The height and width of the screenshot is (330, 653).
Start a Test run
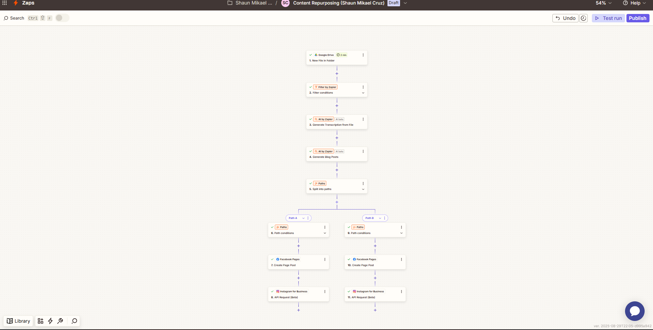tap(608, 18)
